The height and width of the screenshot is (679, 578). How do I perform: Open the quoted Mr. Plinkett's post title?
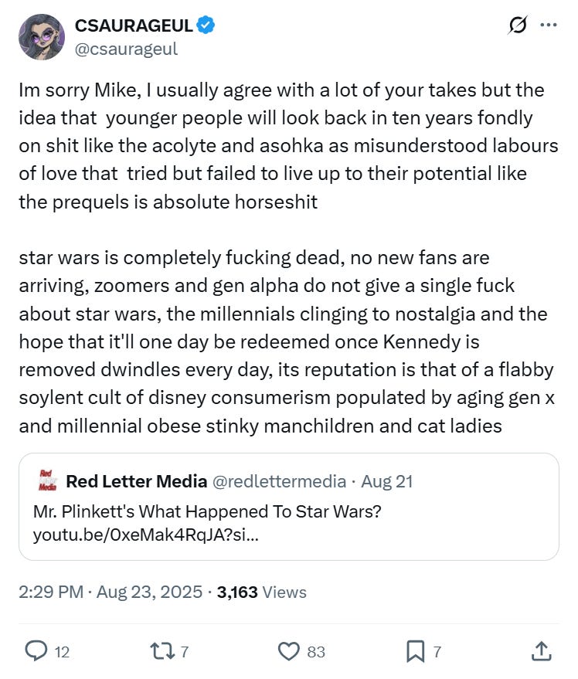[x=207, y=511]
